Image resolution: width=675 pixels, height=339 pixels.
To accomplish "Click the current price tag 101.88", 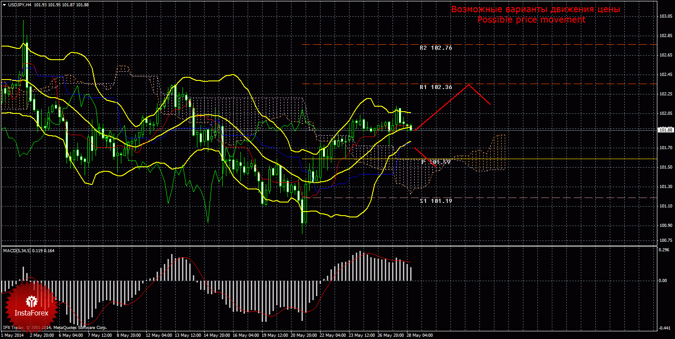I will [665, 130].
